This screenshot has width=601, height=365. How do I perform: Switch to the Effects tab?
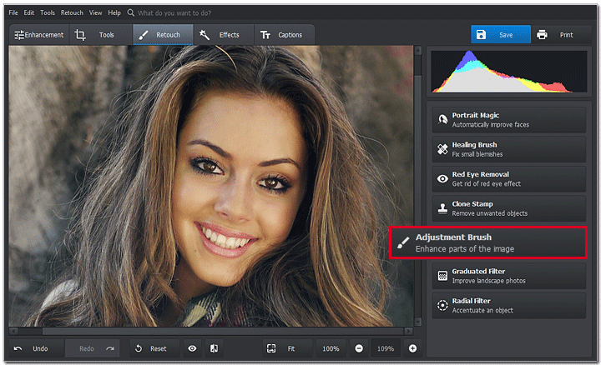click(224, 35)
